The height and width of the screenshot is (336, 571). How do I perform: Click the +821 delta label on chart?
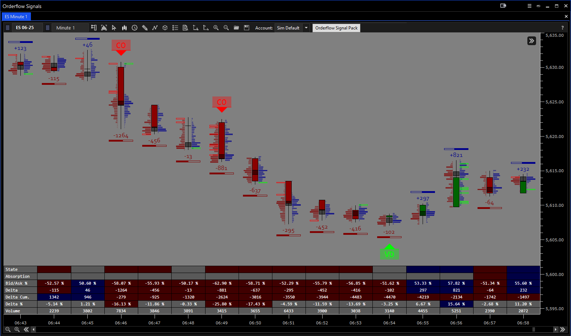pyautogui.click(x=456, y=155)
